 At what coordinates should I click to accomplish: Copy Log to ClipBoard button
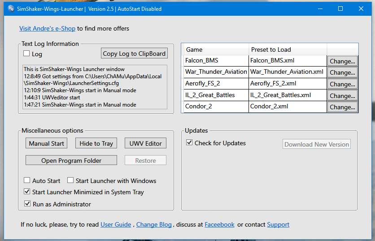134,53
